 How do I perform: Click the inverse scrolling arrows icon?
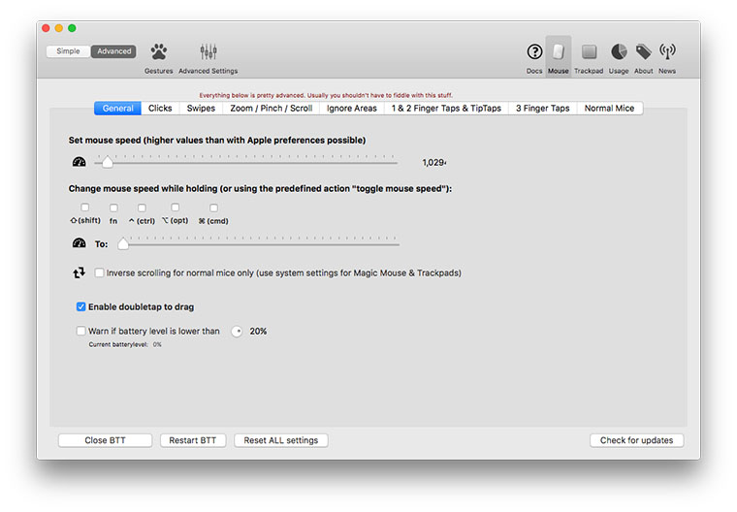click(x=79, y=272)
